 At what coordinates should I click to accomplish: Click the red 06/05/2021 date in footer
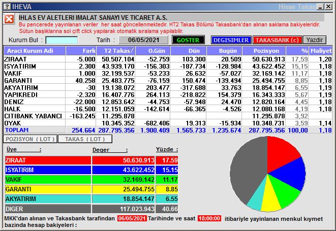132,219
